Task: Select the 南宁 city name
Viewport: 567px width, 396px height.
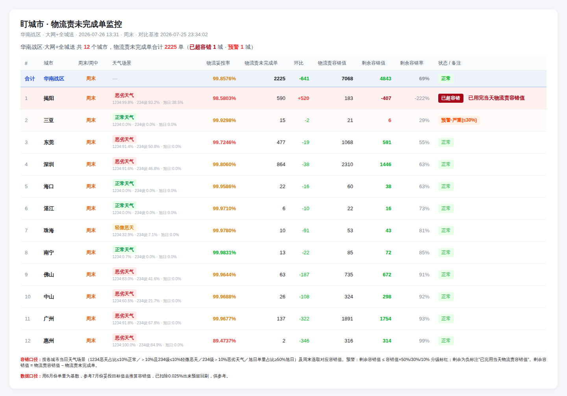Action: click(49, 253)
